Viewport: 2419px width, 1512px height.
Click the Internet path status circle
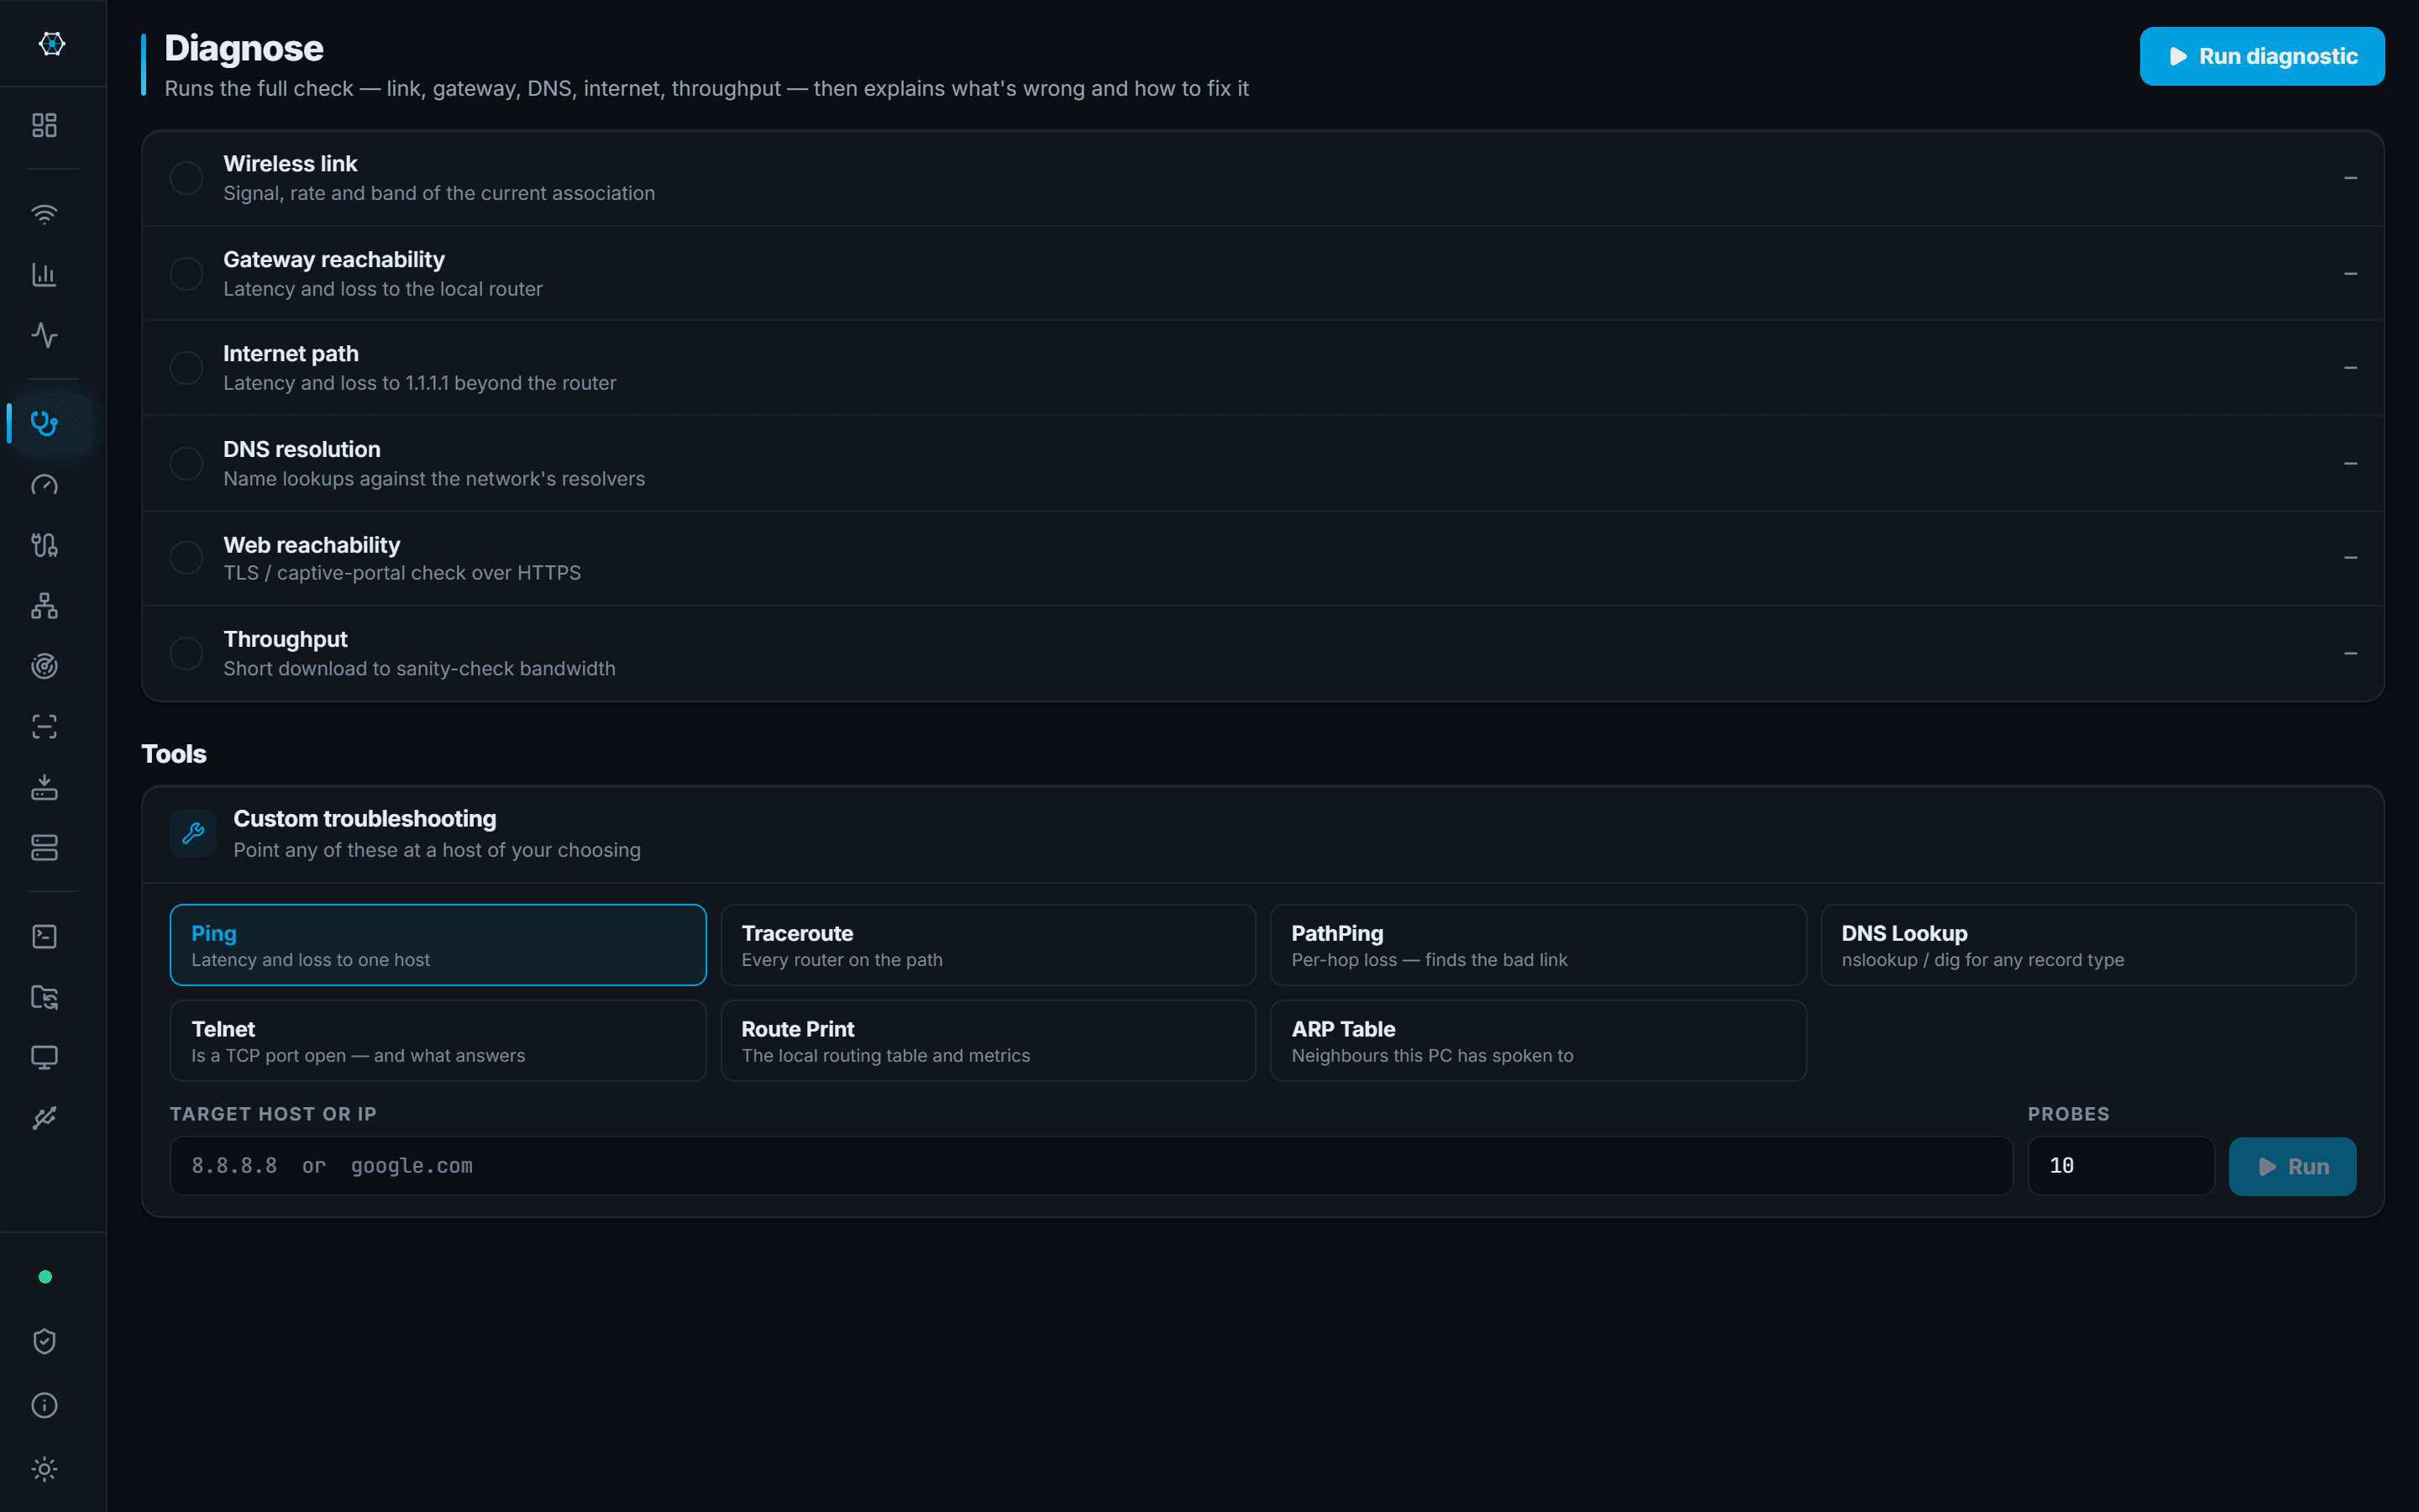tap(186, 368)
